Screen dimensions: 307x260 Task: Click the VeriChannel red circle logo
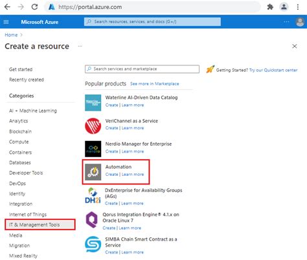93,125
